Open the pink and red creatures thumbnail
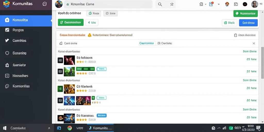The height and width of the screenshot is (132, 264). 83,101
